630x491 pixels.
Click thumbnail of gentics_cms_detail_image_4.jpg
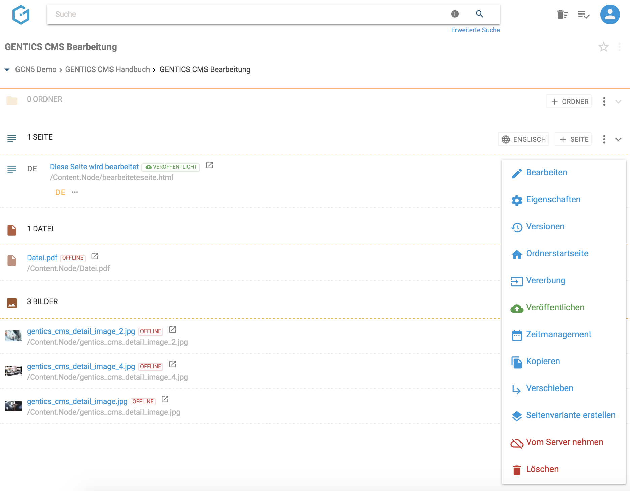[x=13, y=371]
